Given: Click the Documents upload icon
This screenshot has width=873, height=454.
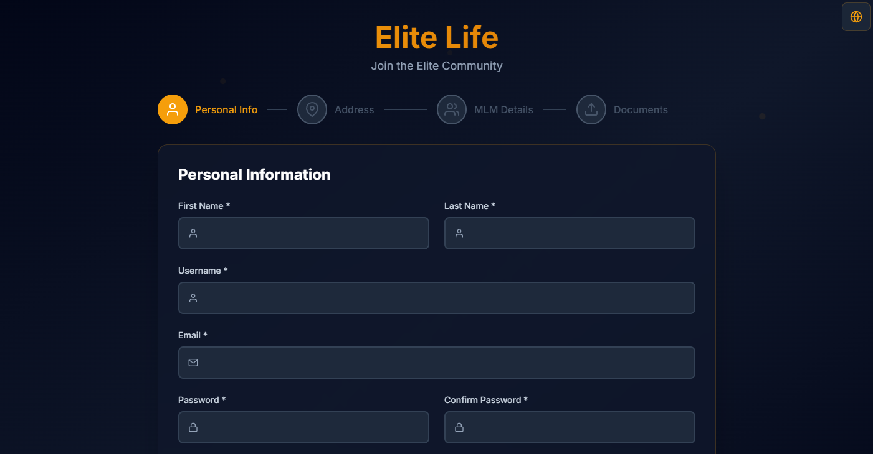Looking at the screenshot, I should point(591,109).
